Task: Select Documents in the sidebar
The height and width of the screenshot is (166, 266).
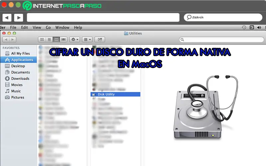Action: pyautogui.click(x=19, y=72)
